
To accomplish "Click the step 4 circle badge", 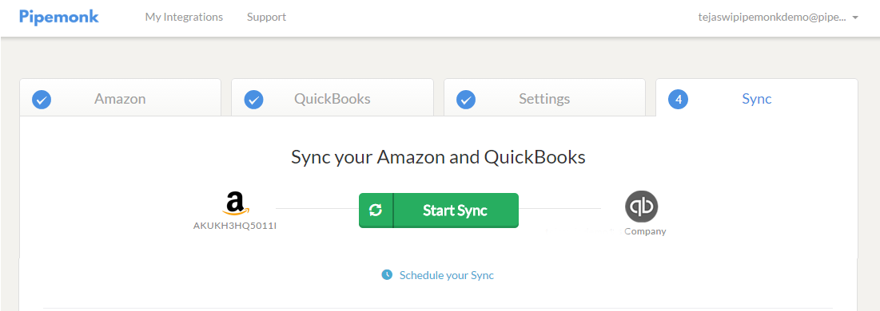I will pos(678,100).
